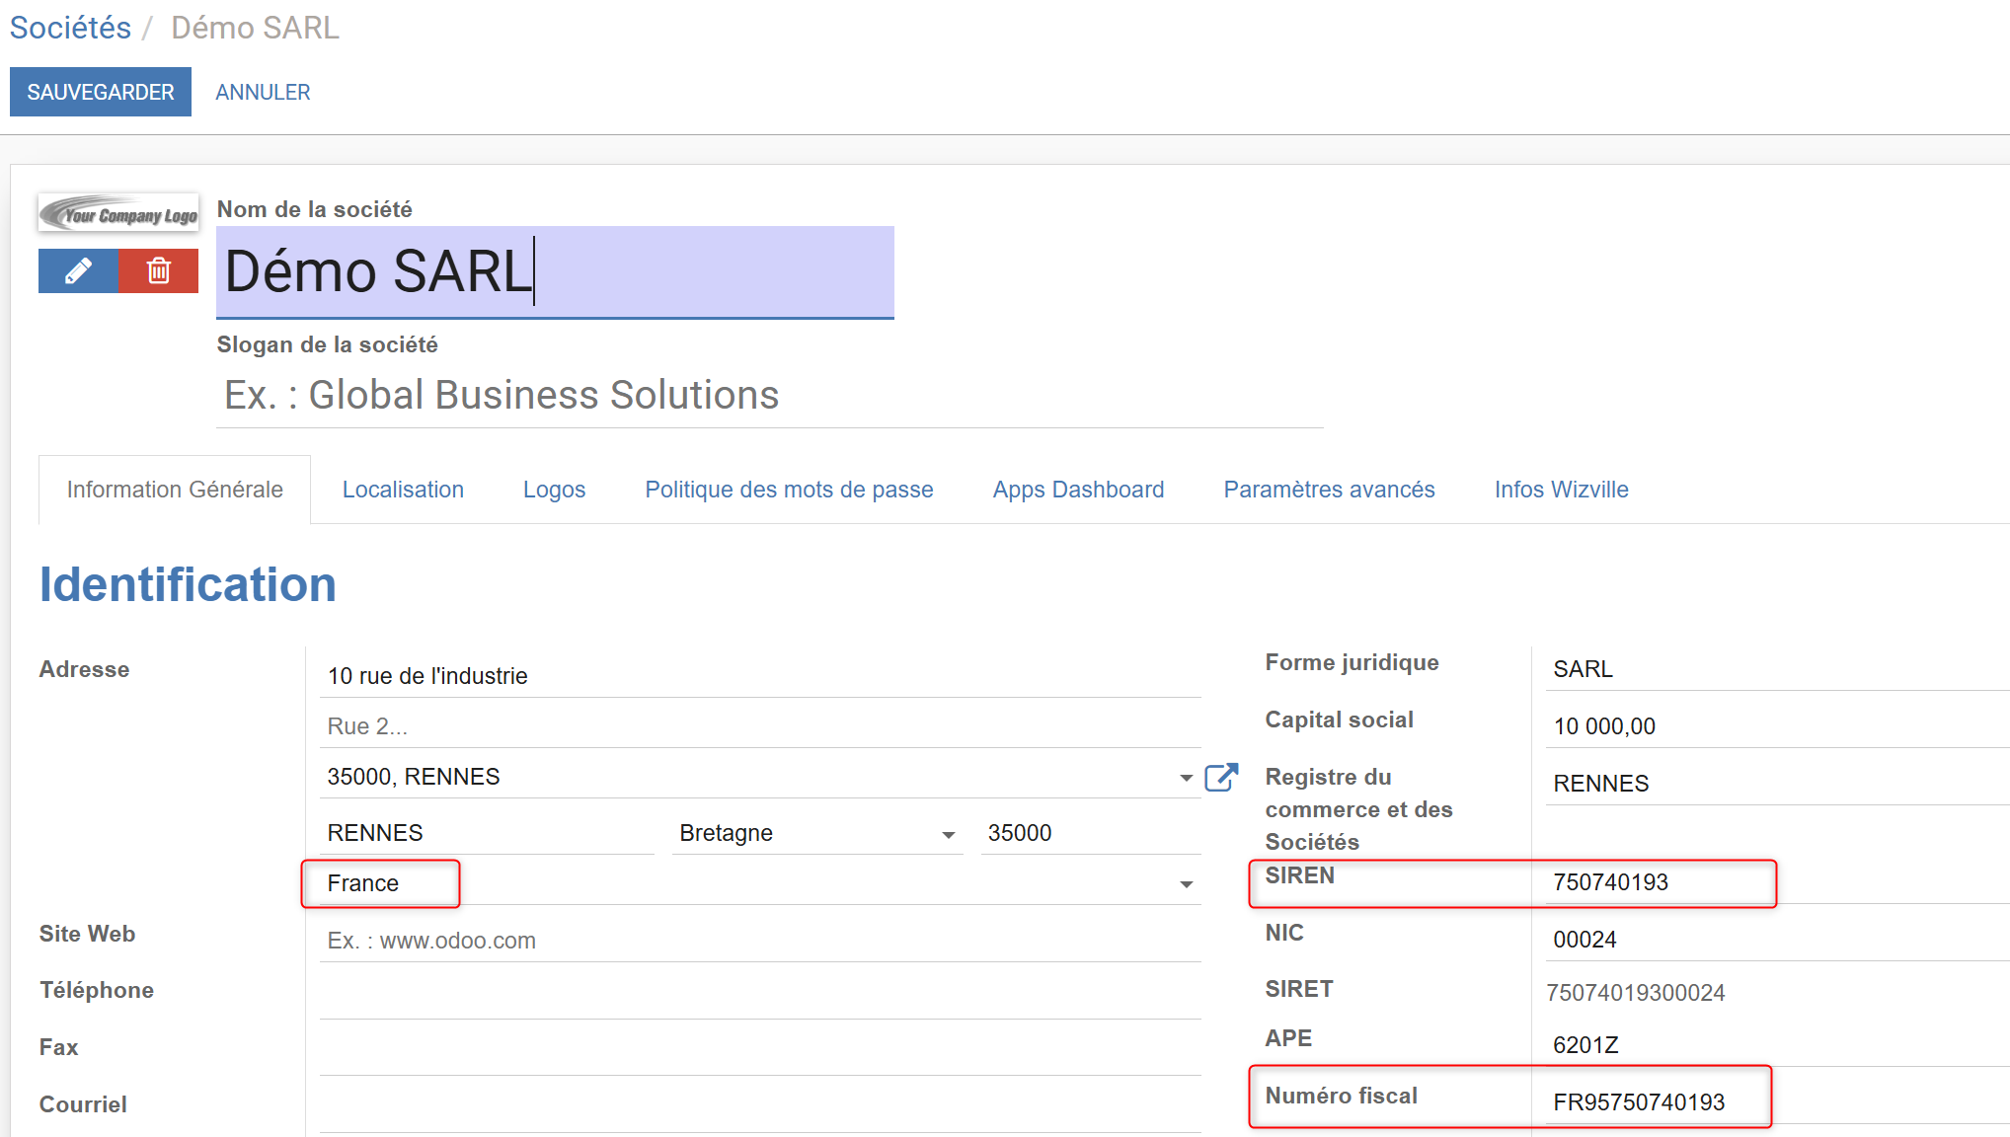This screenshot has width=2010, height=1137.
Task: Click the SAUVEGARDER button
Action: (x=101, y=92)
